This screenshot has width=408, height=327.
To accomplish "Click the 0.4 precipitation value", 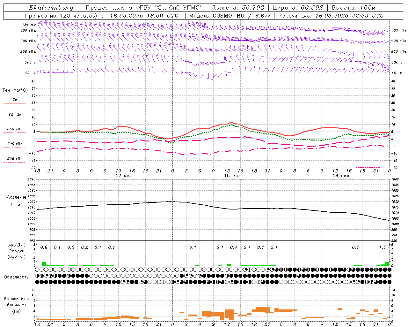I will pos(234,247).
